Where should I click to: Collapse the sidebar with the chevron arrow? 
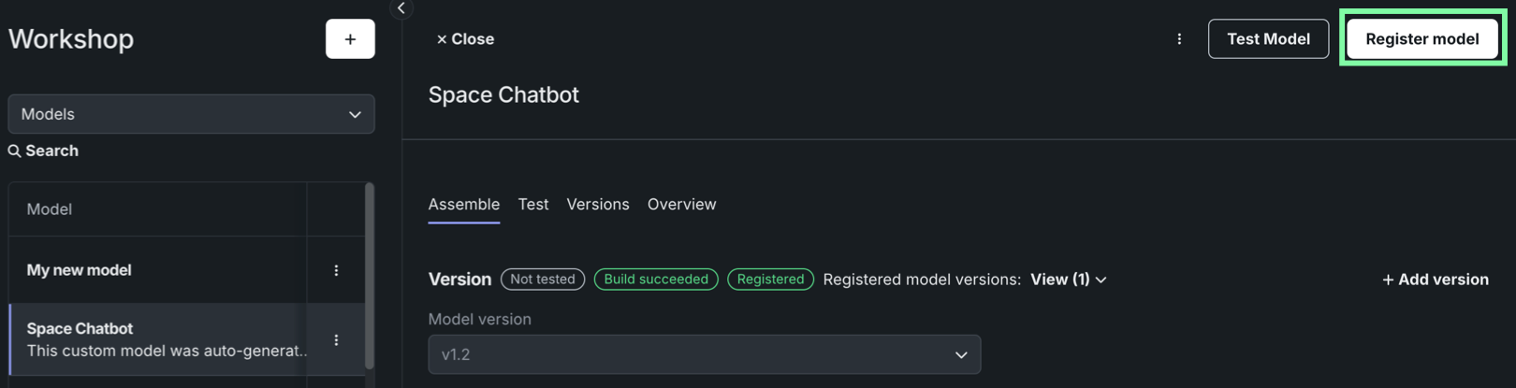(x=401, y=8)
